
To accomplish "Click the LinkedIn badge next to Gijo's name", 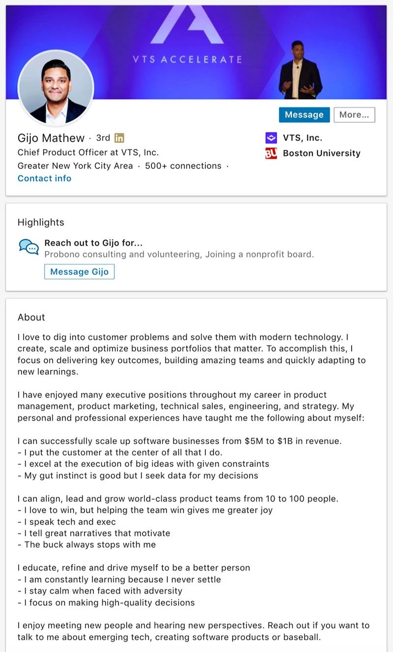I will (119, 138).
